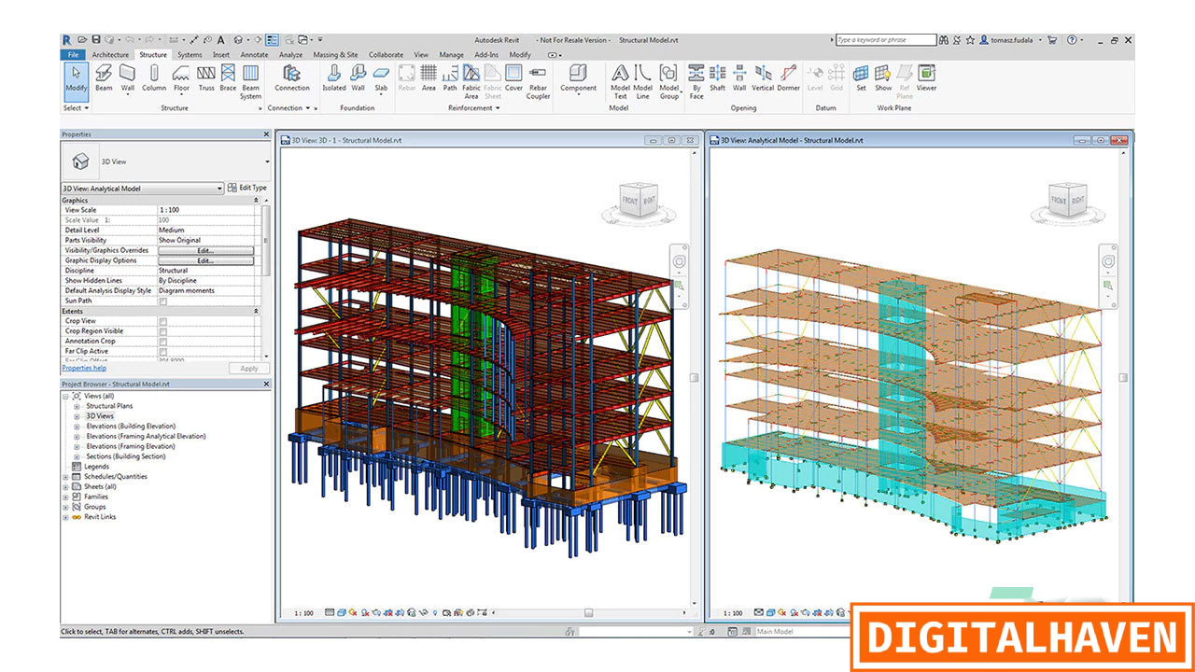Select the Floor tool
Screen dimensions: 1195x672
(181, 80)
